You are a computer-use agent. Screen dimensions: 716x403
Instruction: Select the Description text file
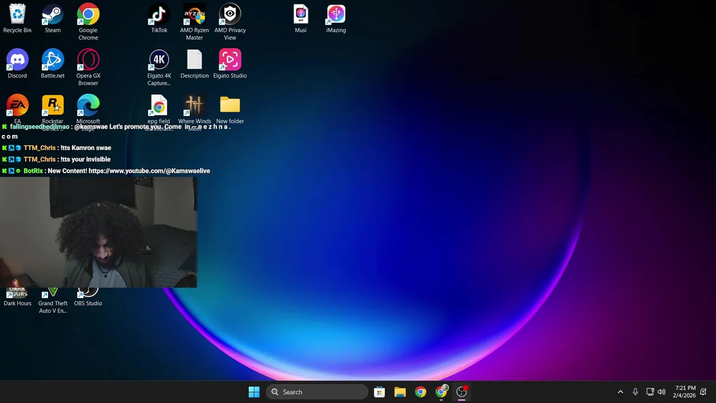point(194,64)
